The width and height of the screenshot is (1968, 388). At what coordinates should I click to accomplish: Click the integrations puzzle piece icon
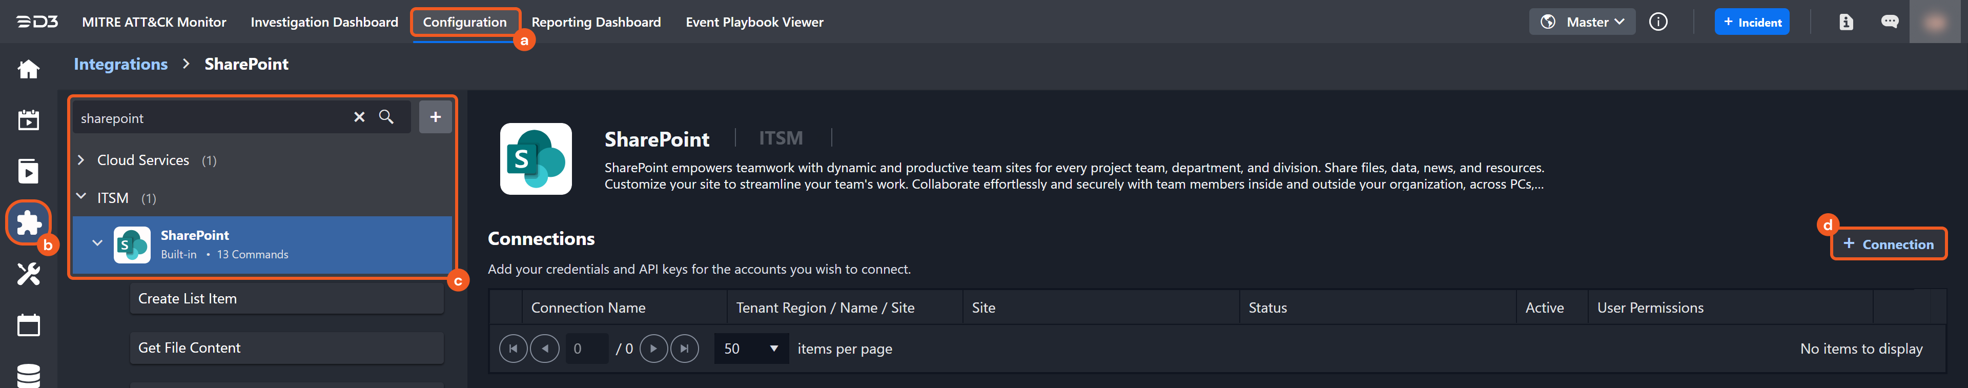coord(28,222)
